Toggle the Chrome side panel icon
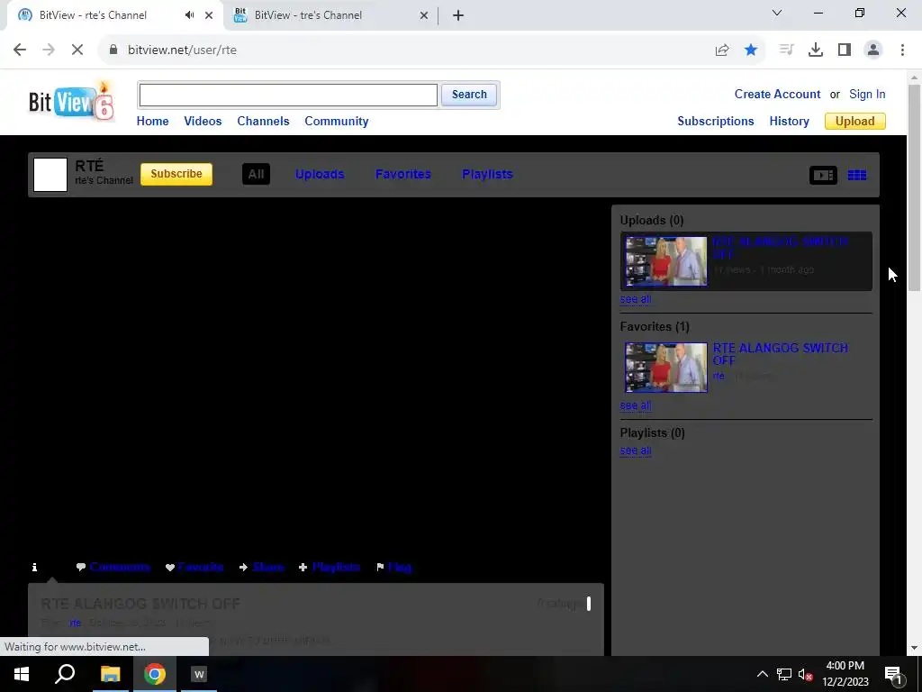The width and height of the screenshot is (922, 692). click(x=845, y=50)
